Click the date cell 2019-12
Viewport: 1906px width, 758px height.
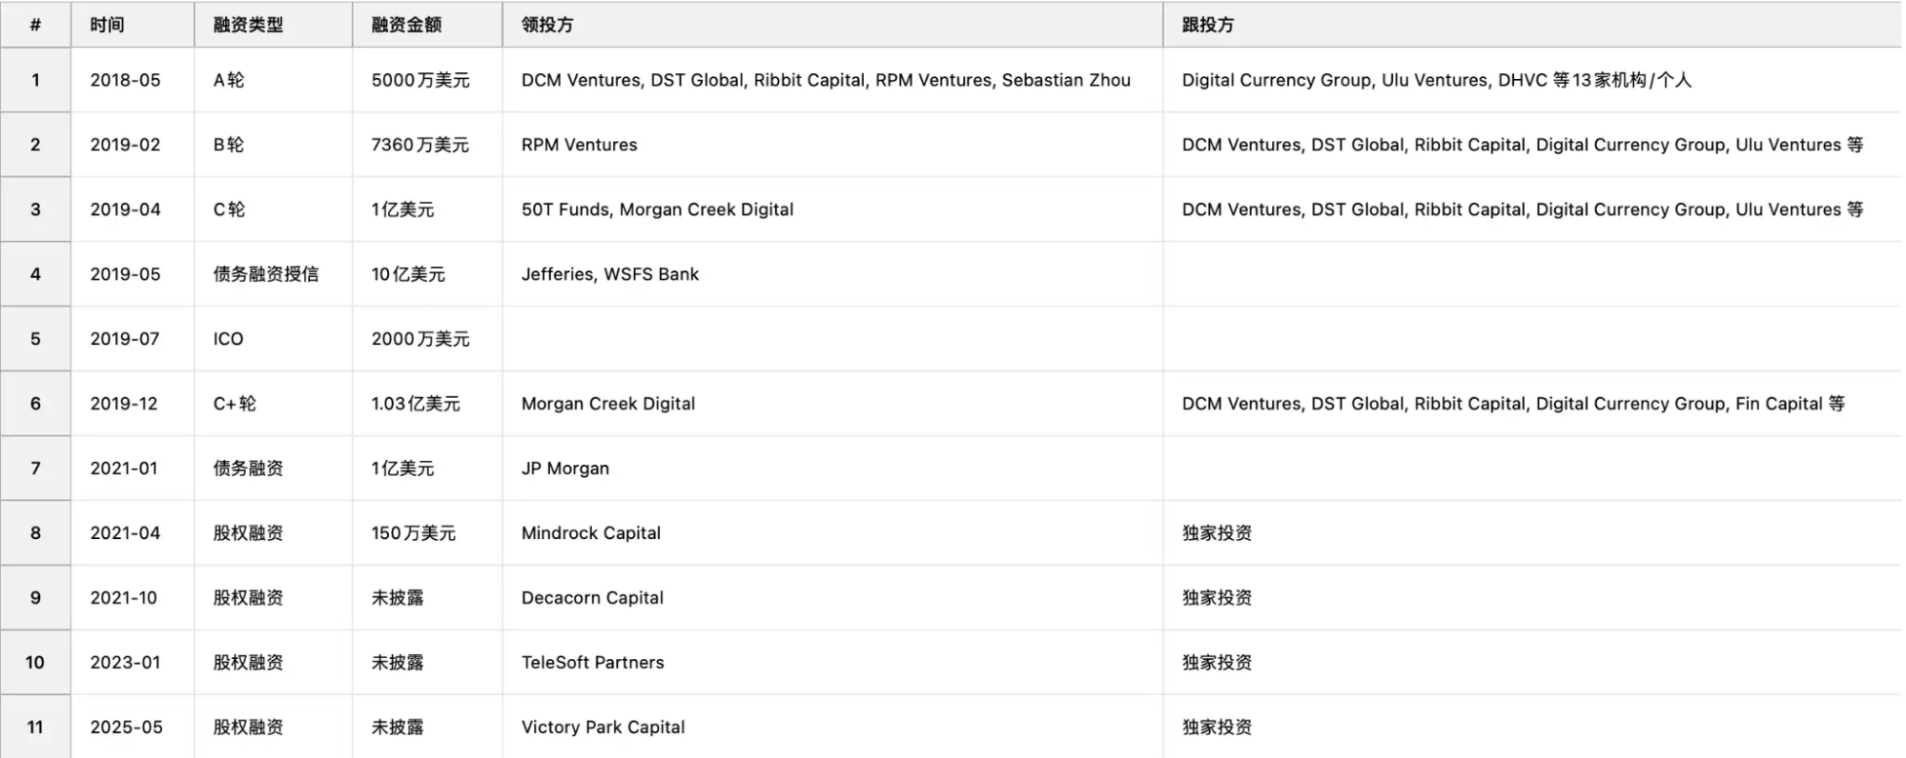133,404
